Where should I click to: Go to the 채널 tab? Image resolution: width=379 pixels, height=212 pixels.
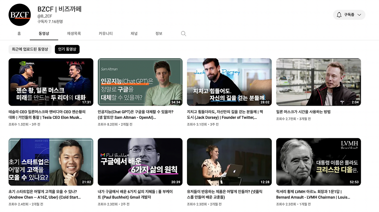coord(134,33)
